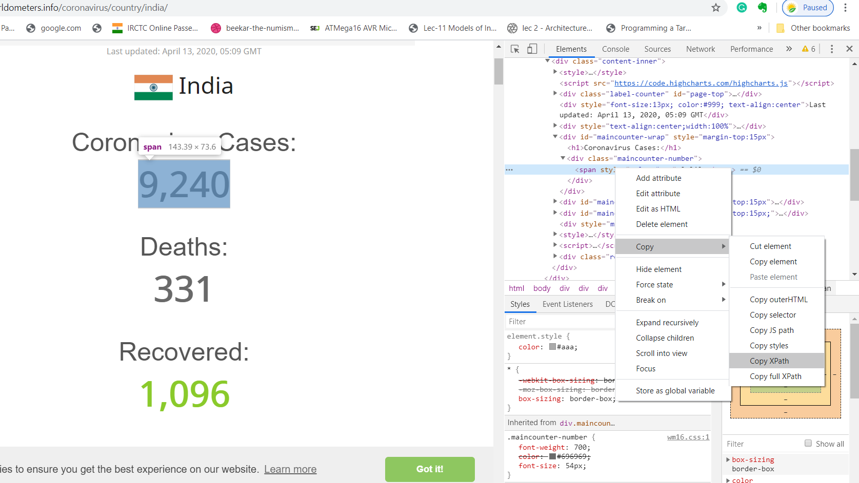The height and width of the screenshot is (483, 859).
Task: Collapse the content-inner div node
Action: pyautogui.click(x=547, y=61)
